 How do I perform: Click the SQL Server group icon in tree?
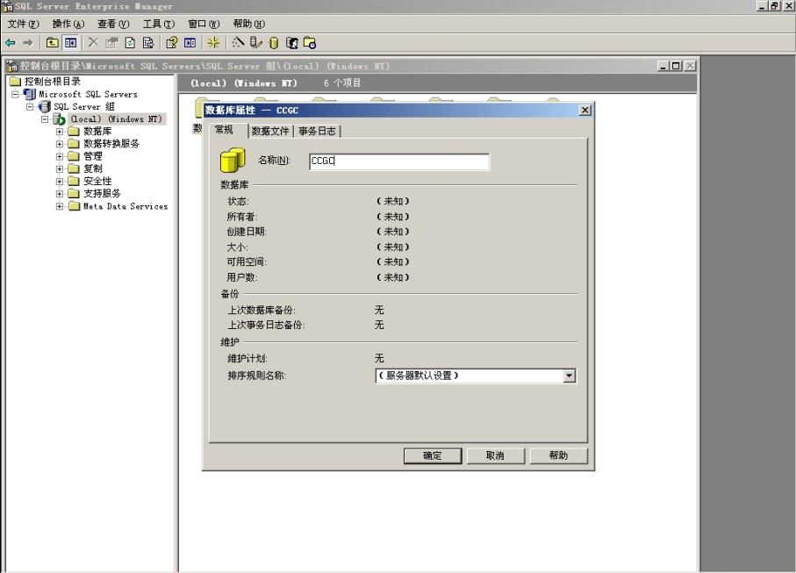point(45,106)
